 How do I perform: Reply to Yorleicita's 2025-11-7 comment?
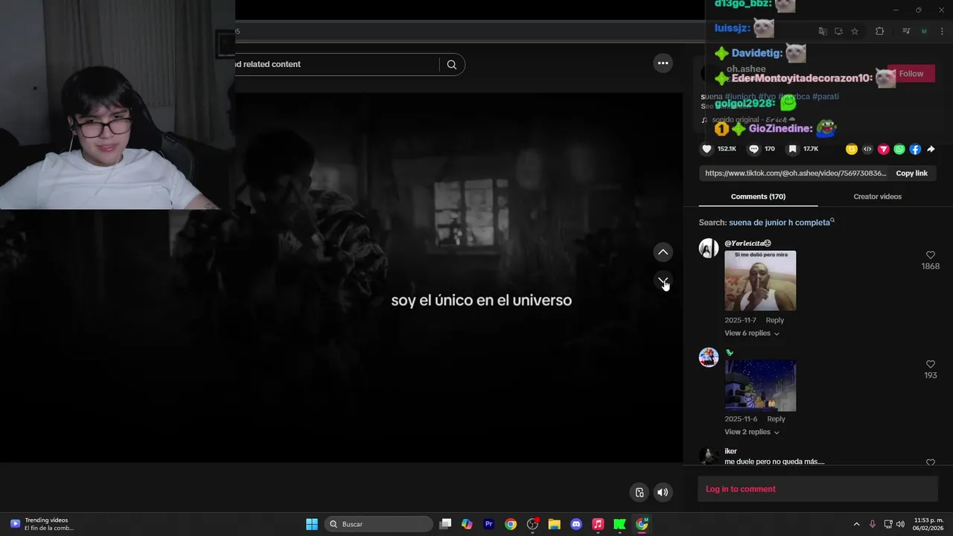774,320
